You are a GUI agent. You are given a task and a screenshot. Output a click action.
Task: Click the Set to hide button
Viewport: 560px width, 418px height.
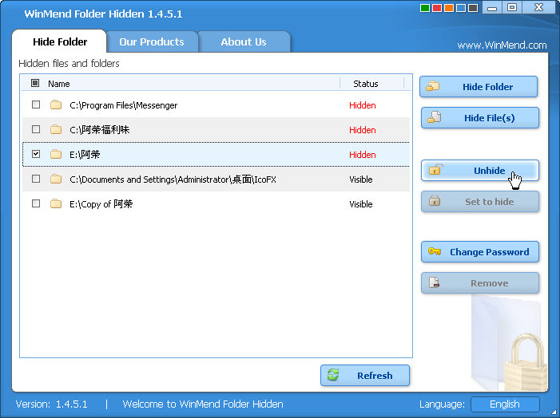(x=480, y=202)
